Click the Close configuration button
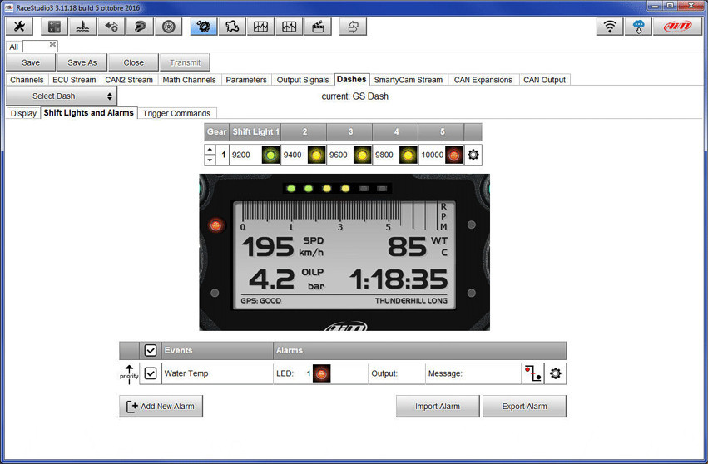 (x=134, y=62)
